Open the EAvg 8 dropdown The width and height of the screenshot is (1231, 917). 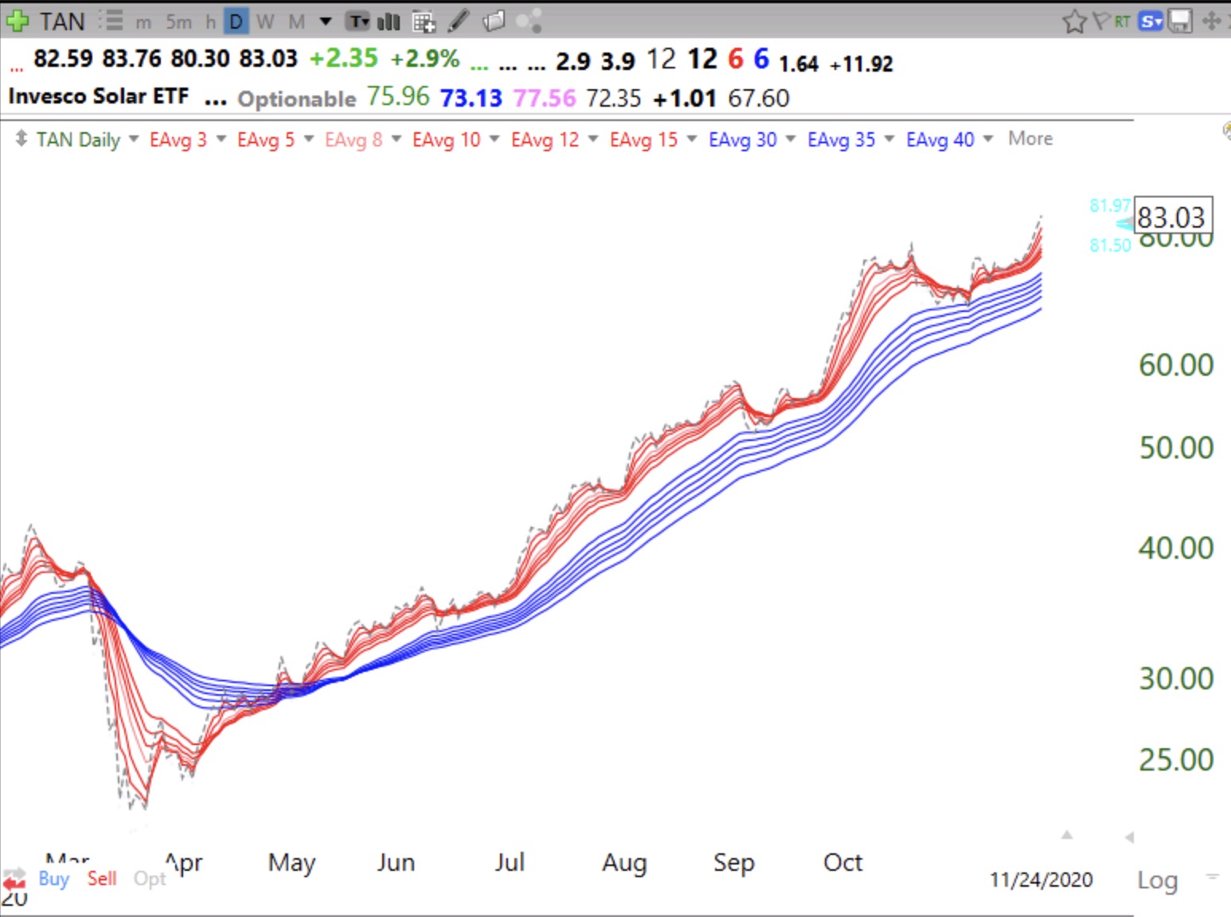point(396,139)
